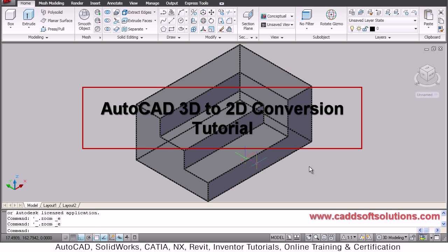Click the Move tool in Modify panel
The image size is (448, 252).
click(211, 12)
